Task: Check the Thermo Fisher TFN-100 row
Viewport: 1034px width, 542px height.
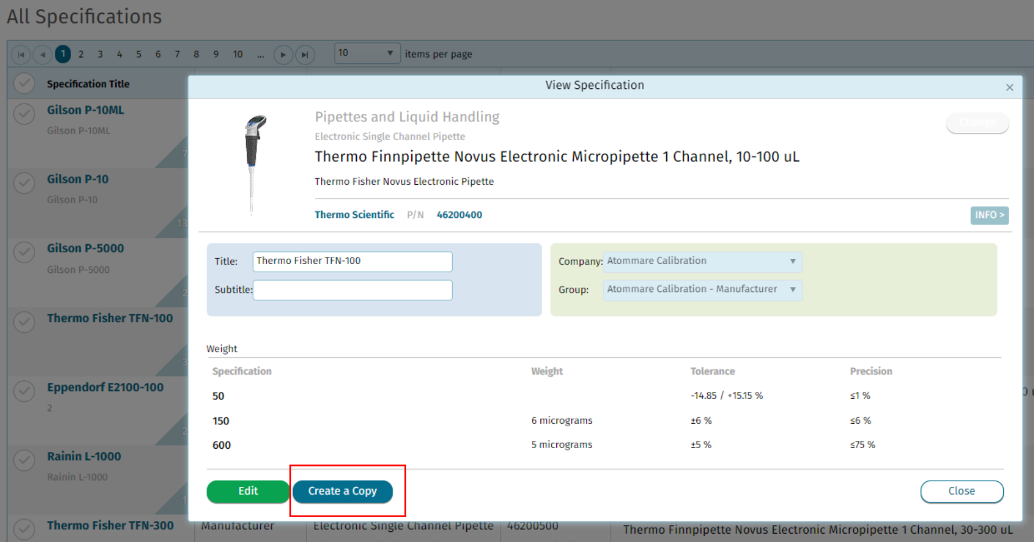Action: tap(24, 321)
